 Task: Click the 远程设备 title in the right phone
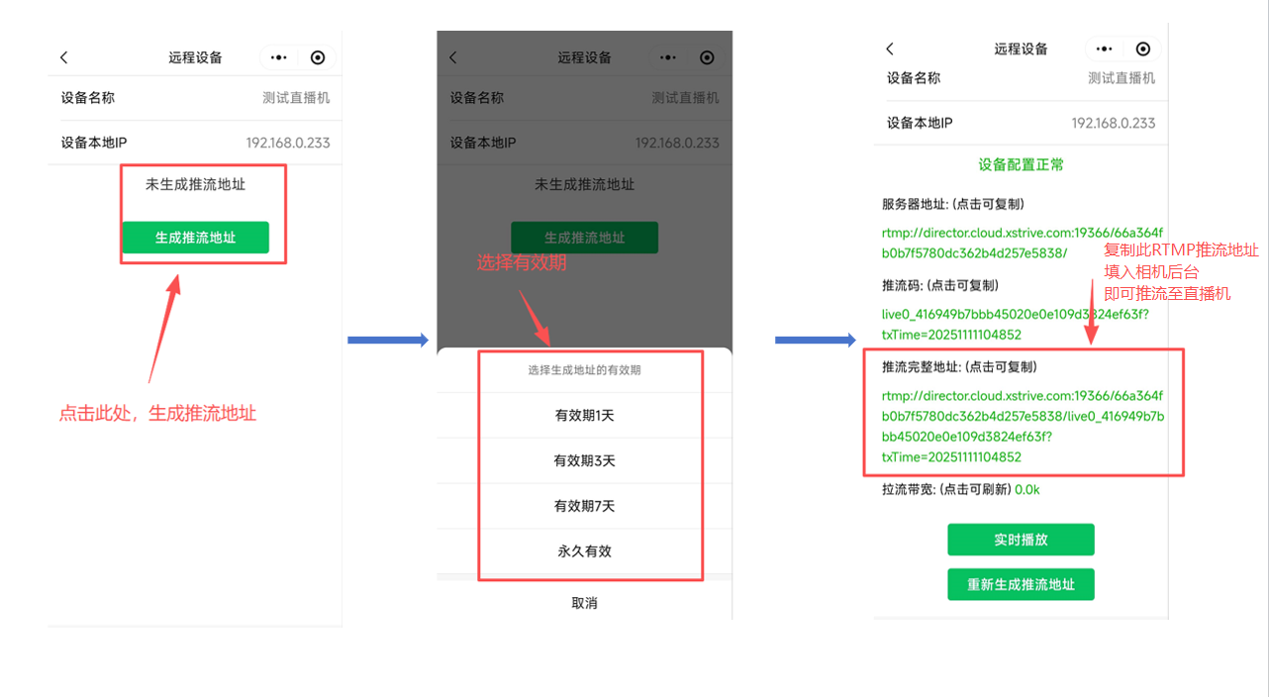1021,49
